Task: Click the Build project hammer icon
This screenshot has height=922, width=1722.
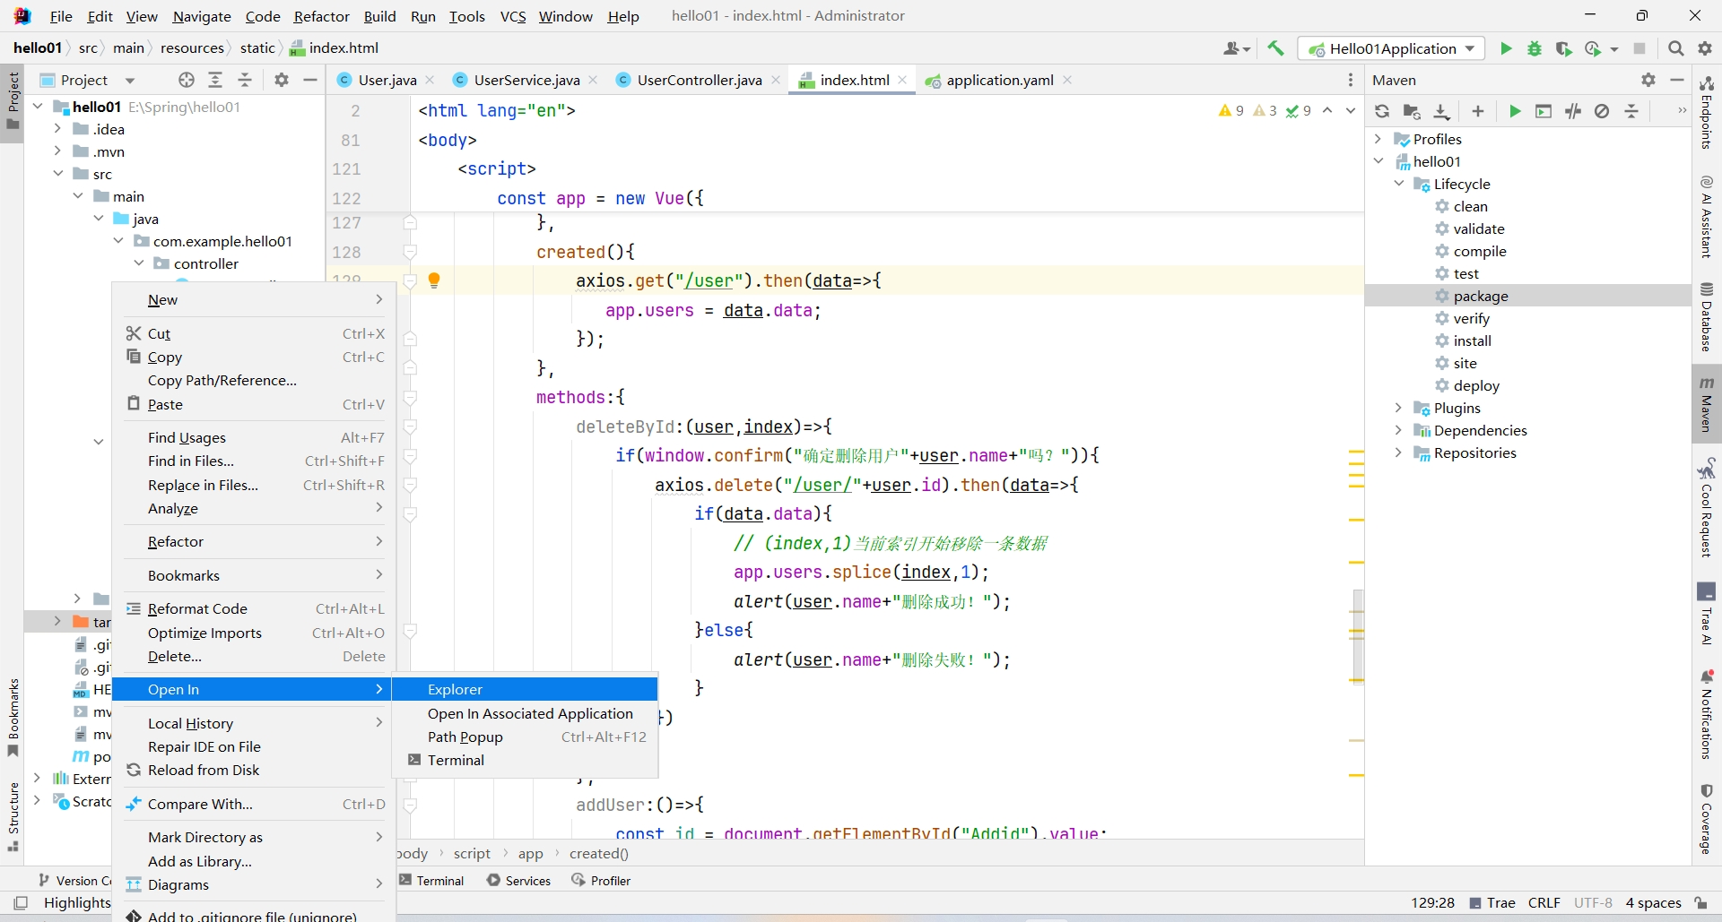Action: (x=1275, y=48)
